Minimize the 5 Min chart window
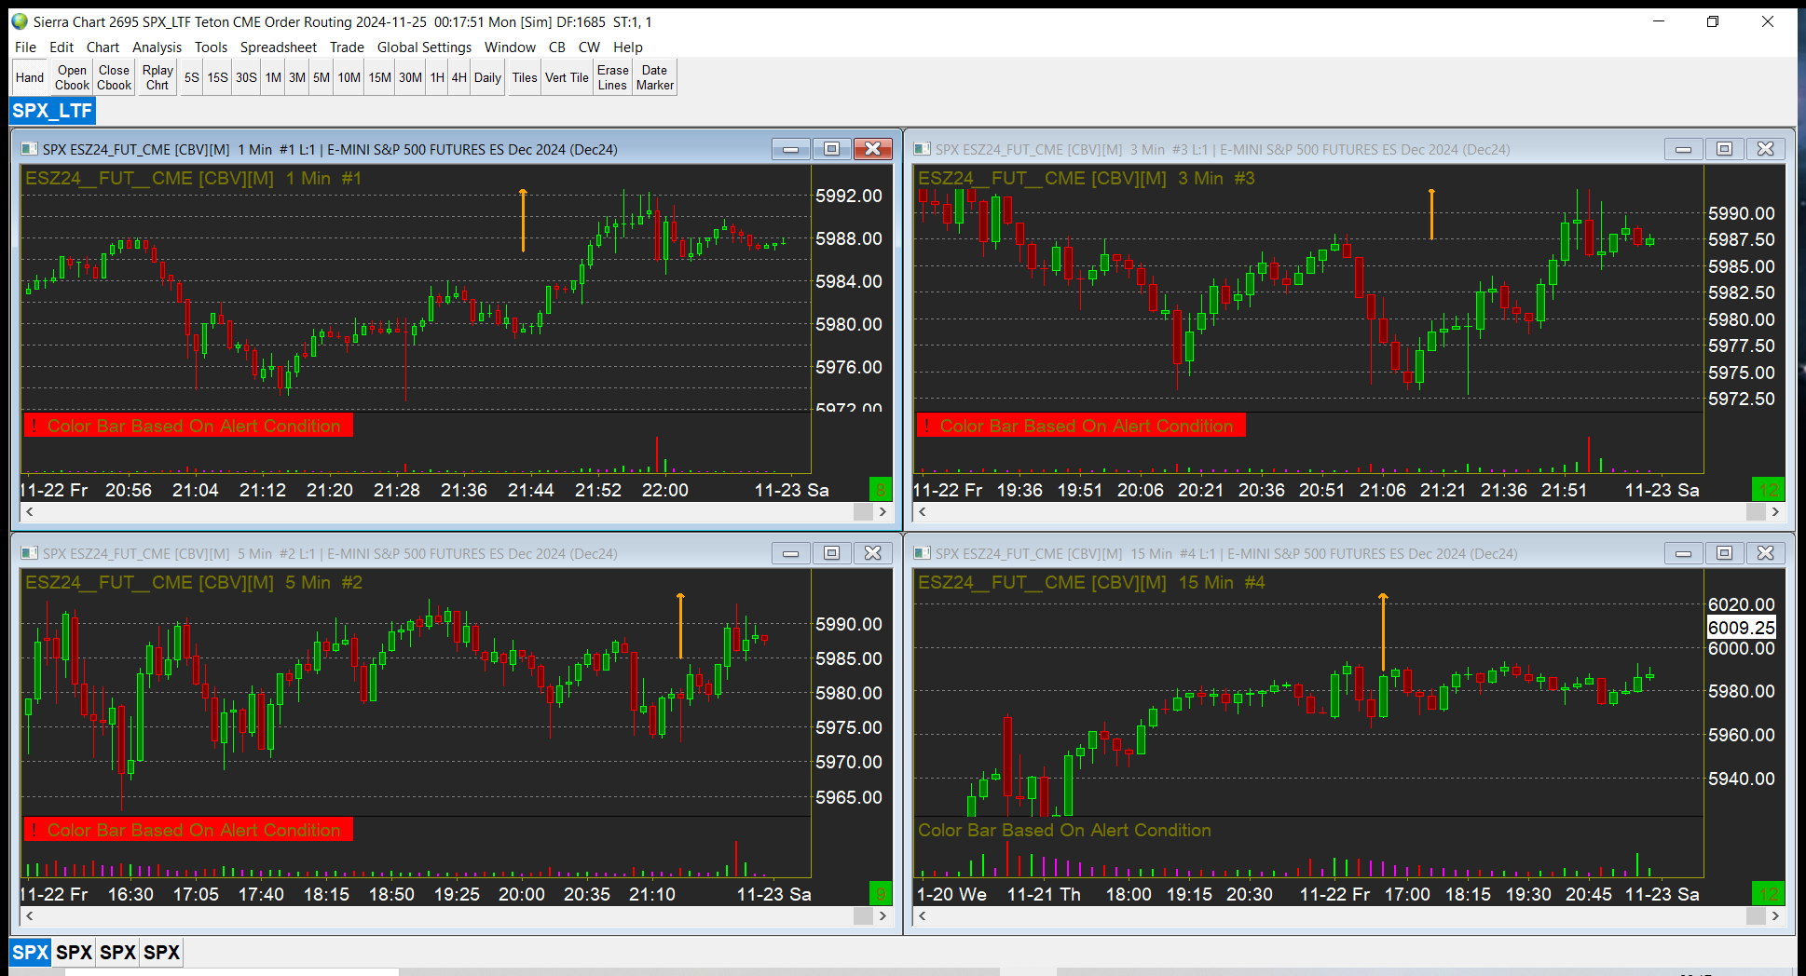 click(x=790, y=553)
